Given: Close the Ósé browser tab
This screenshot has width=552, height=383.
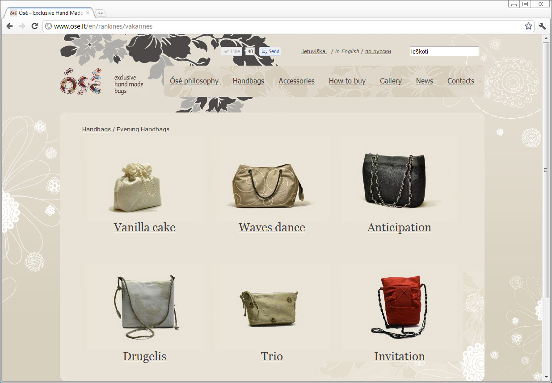Looking at the screenshot, I should click(x=88, y=13).
